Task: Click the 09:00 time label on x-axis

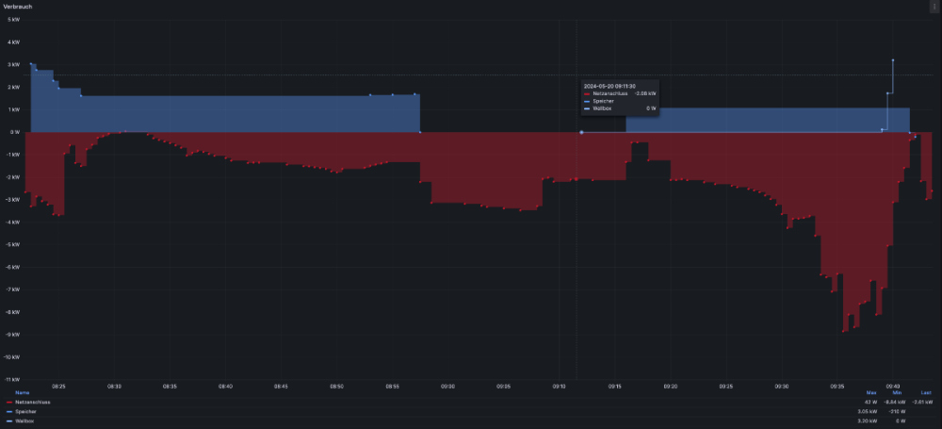Action: tap(447, 386)
